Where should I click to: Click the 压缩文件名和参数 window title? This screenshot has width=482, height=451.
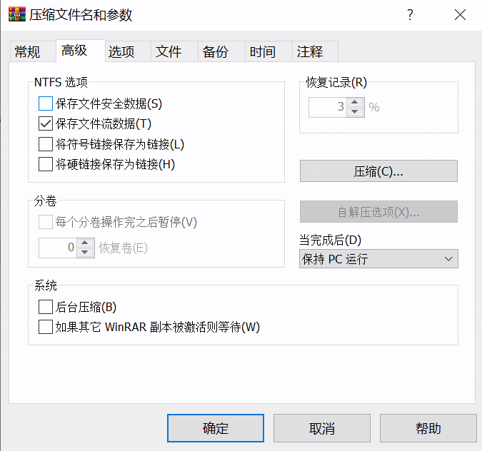click(x=81, y=15)
